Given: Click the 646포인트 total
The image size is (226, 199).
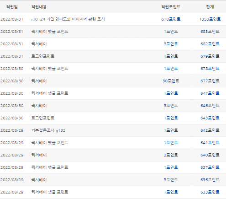Looking at the screenshot, I should click(210, 106).
